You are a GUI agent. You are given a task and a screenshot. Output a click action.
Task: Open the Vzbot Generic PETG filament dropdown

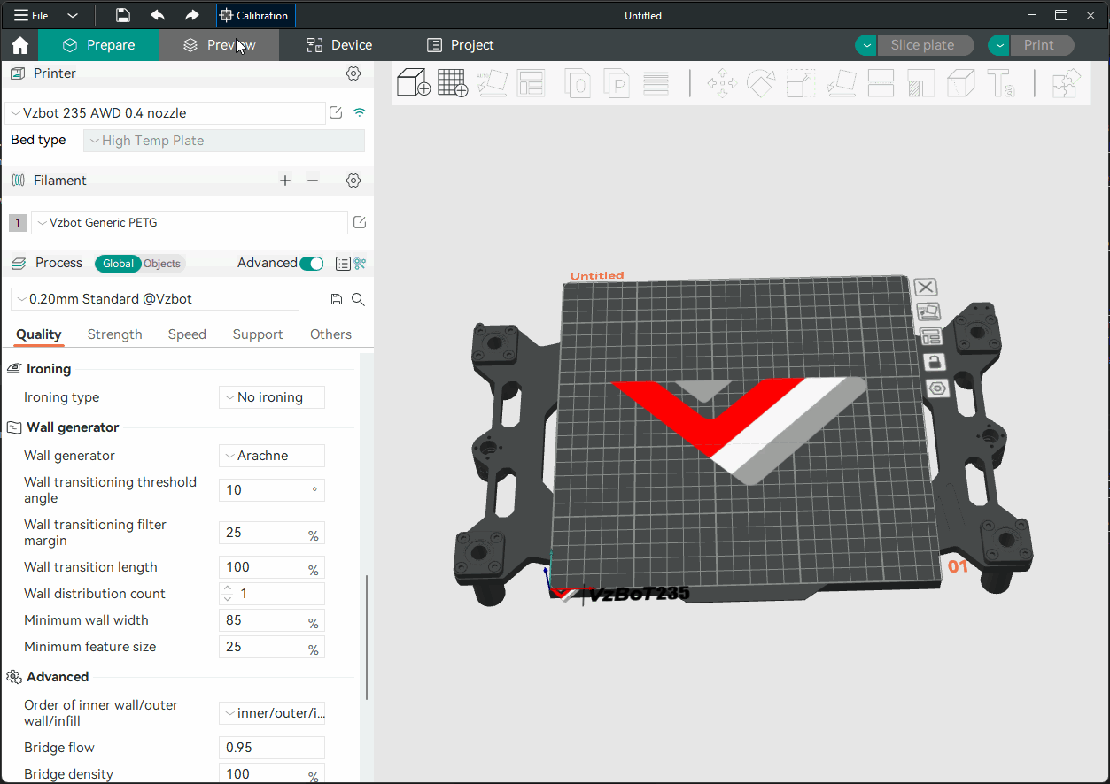(x=190, y=223)
